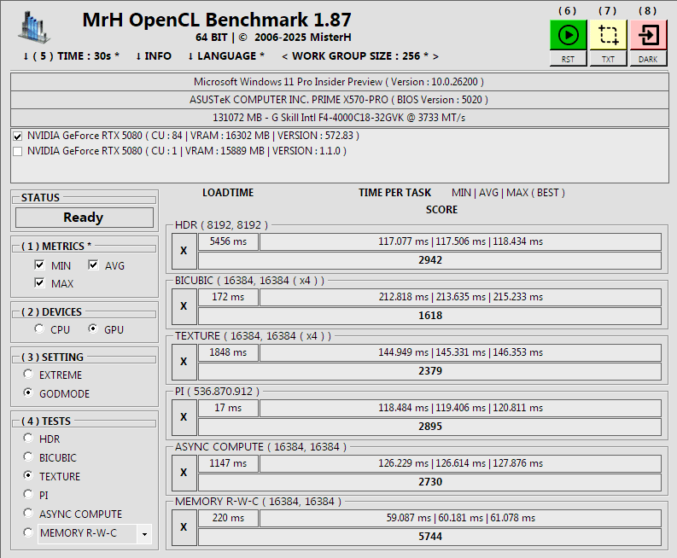Select the TEXTURE test radio button
This screenshot has width=677, height=558.
pos(28,475)
